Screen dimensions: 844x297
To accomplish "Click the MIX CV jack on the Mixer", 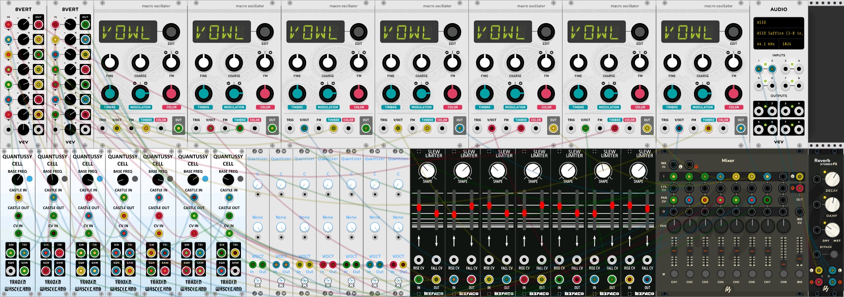I will point(800,212).
